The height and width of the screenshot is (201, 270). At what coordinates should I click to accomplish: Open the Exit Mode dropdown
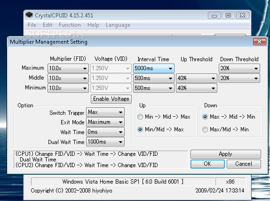click(x=105, y=122)
